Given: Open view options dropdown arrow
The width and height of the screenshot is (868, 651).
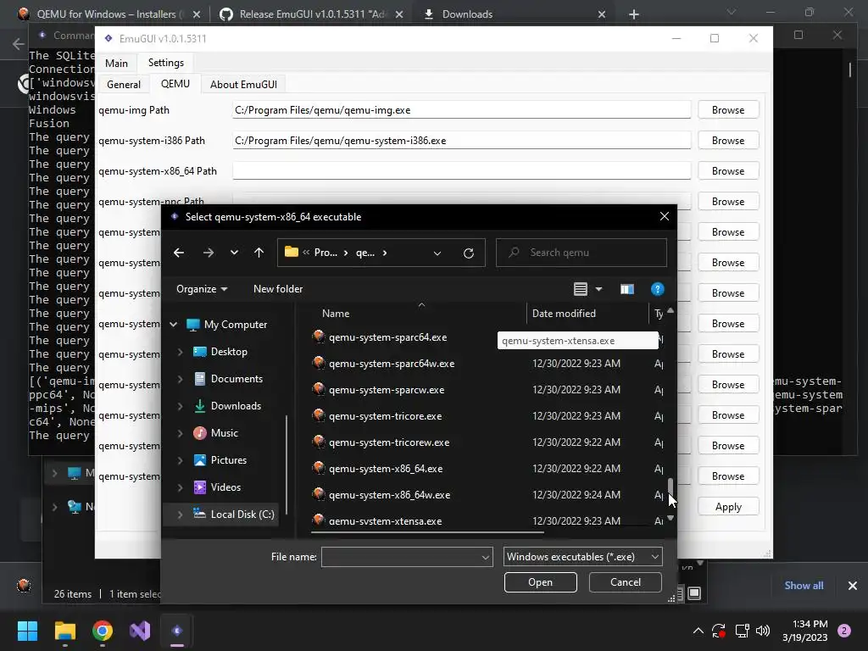Looking at the screenshot, I should (x=598, y=289).
